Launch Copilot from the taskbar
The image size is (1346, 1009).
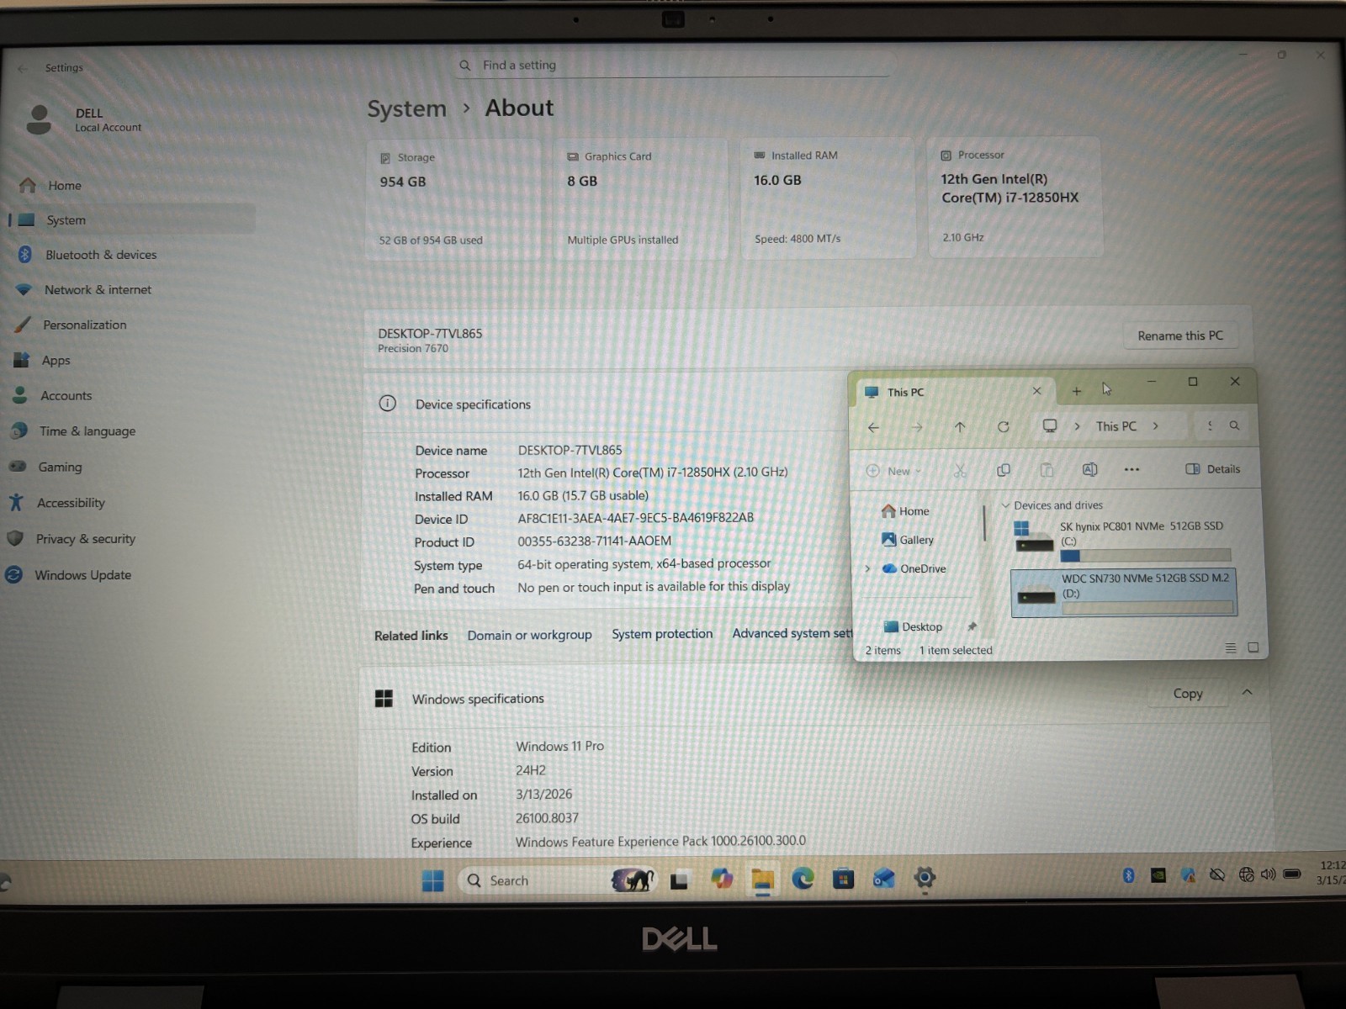[721, 879]
